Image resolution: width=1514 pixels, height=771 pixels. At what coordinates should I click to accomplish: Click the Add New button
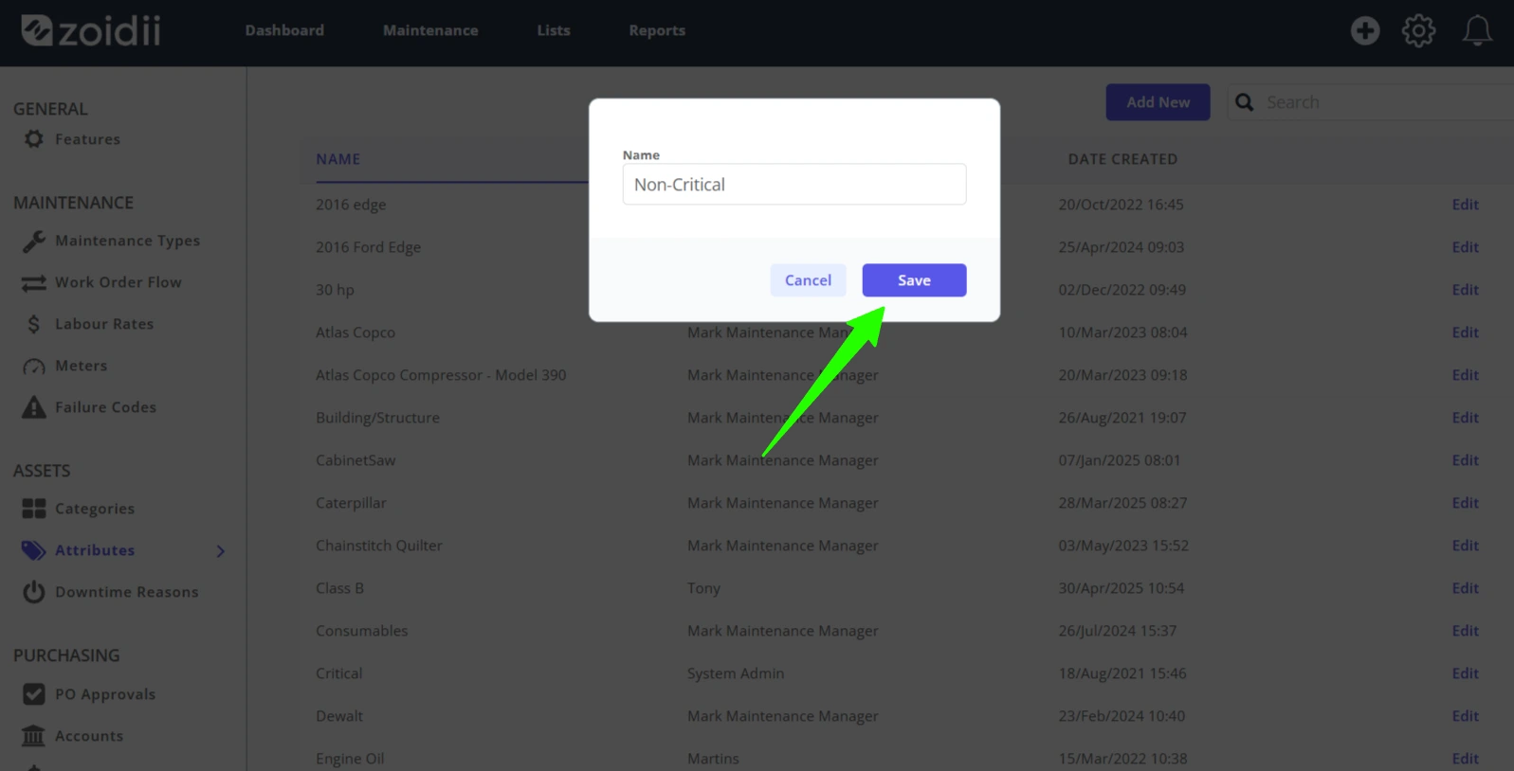click(1158, 102)
